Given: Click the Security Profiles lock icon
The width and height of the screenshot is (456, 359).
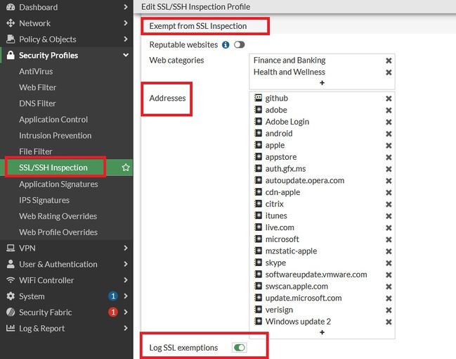Looking at the screenshot, I should pyautogui.click(x=11, y=55).
